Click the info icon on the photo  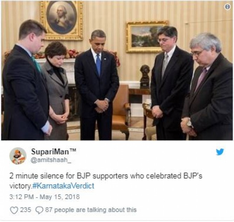227,7
